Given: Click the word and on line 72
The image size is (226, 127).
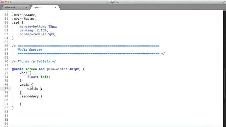Looking at the screenshot, I should click(42, 69).
